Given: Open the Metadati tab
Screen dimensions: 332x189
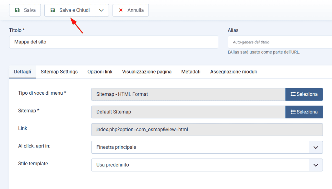Looking at the screenshot, I should (x=191, y=71).
